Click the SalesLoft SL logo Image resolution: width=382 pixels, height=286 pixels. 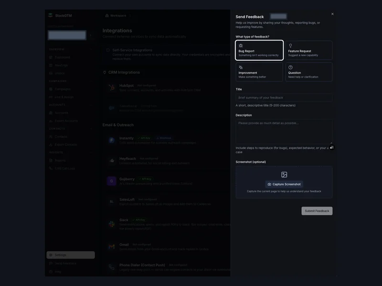112,201
